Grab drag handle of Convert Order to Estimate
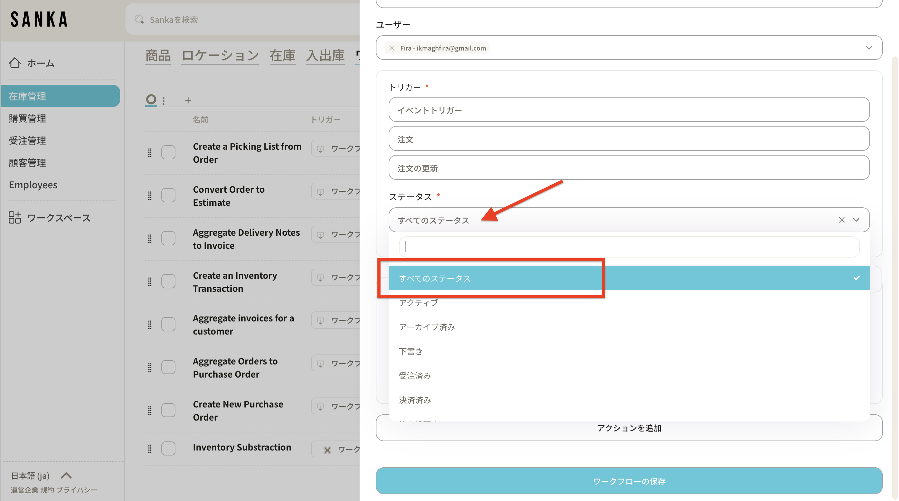 150,195
